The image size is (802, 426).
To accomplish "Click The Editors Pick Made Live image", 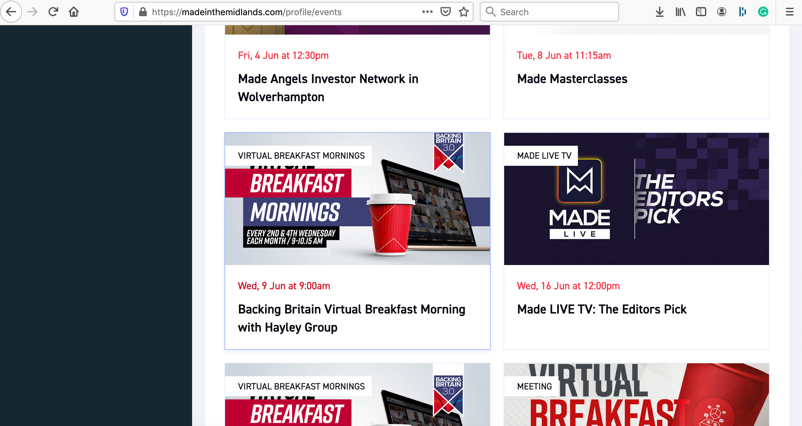I will (x=636, y=199).
